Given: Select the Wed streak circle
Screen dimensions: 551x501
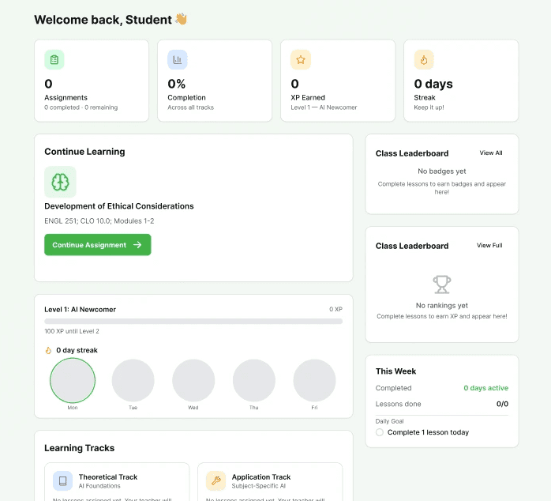Looking at the screenshot, I should [193, 380].
